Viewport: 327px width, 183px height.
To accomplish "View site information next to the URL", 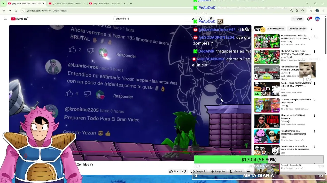I will [23, 11].
